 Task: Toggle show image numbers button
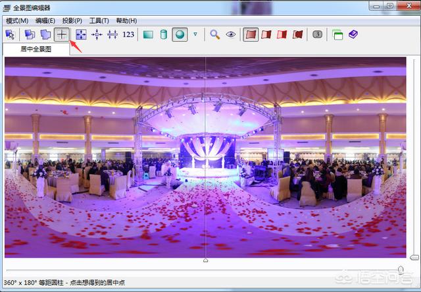317,34
